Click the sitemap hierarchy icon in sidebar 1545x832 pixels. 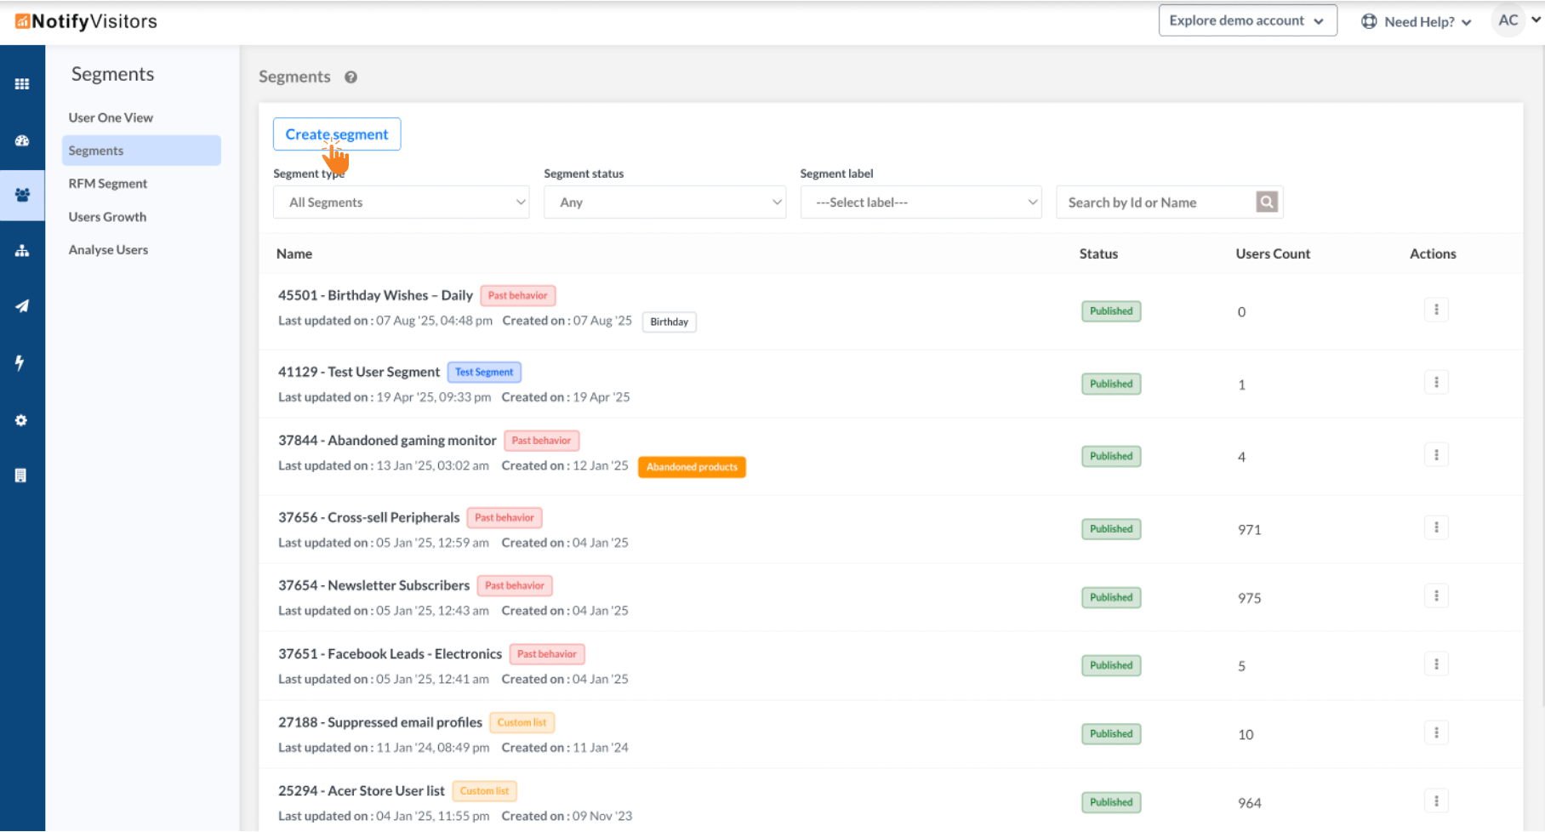22,251
